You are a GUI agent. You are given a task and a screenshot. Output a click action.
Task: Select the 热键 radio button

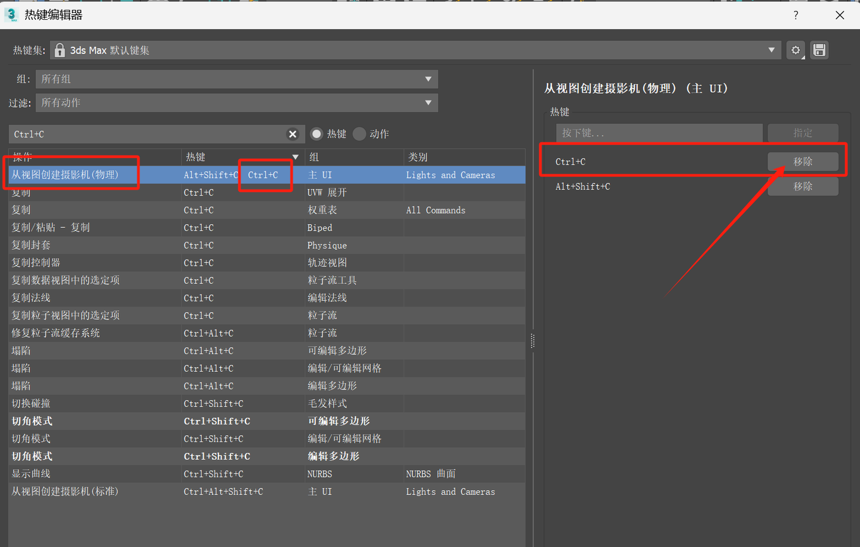(317, 134)
